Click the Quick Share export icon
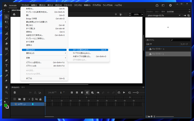 [157, 5]
